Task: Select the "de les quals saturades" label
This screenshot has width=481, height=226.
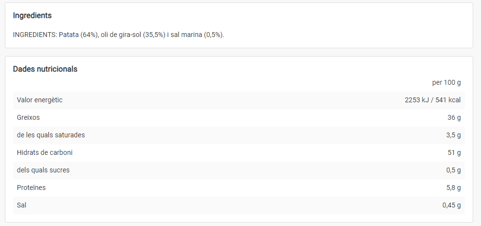Action: tap(51, 135)
